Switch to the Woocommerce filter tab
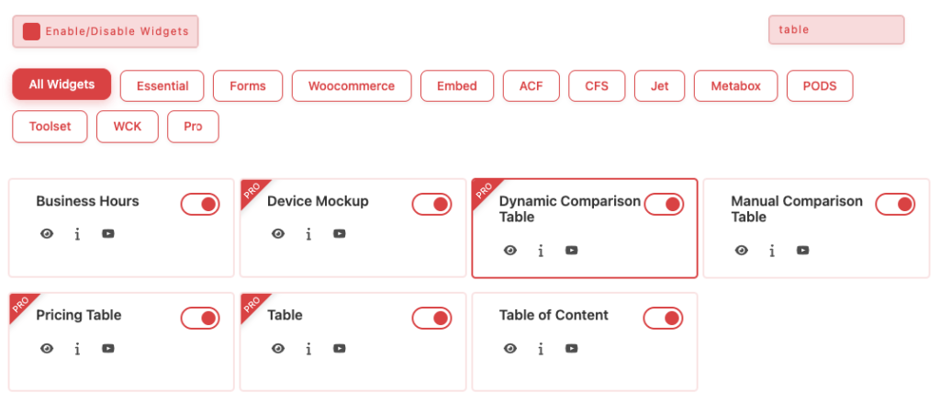Viewport: 940px width, 404px height. [352, 86]
